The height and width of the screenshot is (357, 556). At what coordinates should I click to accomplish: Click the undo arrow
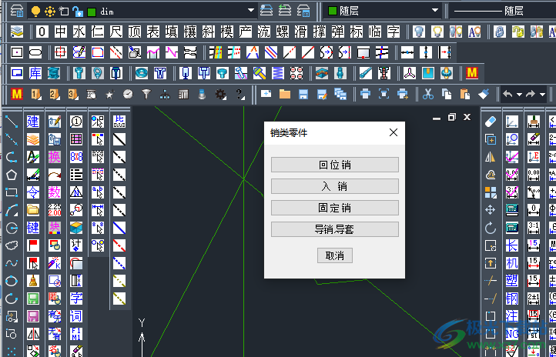[x=507, y=94]
